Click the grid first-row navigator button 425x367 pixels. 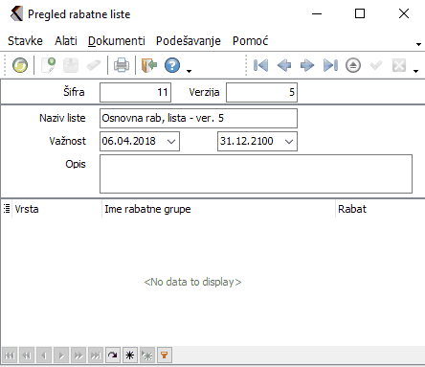point(10,356)
